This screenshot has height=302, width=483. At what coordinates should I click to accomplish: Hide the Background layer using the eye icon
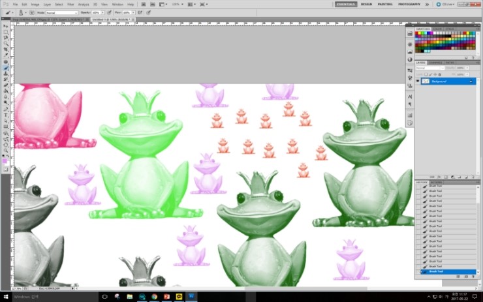point(418,82)
